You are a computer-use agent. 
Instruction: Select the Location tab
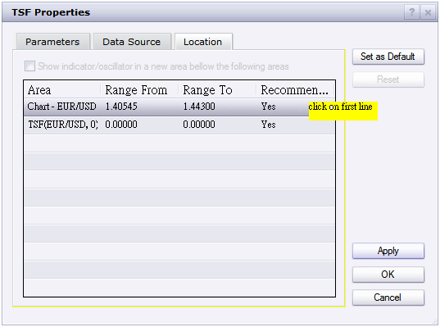pos(203,42)
